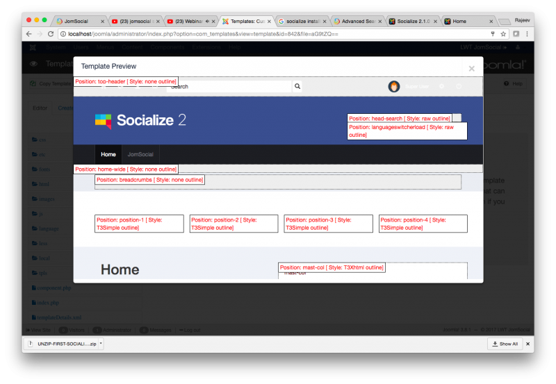
Task: Click the browser forward arrow
Action: pyautogui.click(x=40, y=34)
